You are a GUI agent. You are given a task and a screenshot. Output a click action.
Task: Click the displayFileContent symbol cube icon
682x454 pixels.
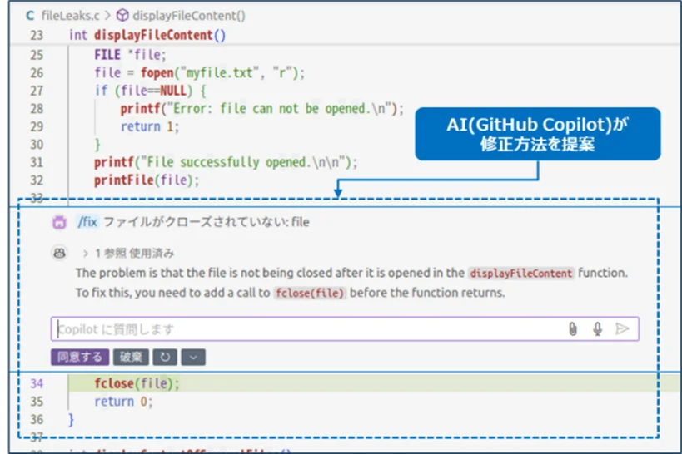click(x=122, y=16)
